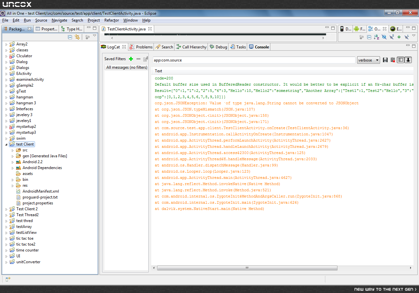This screenshot has height=293, width=419.
Task: Close the LogCat tab
Action: [x=124, y=47]
